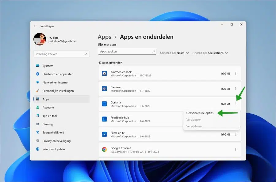This screenshot has height=182, width=276.
Task: Open the three-dot menu for Camera
Action: (x=236, y=89)
